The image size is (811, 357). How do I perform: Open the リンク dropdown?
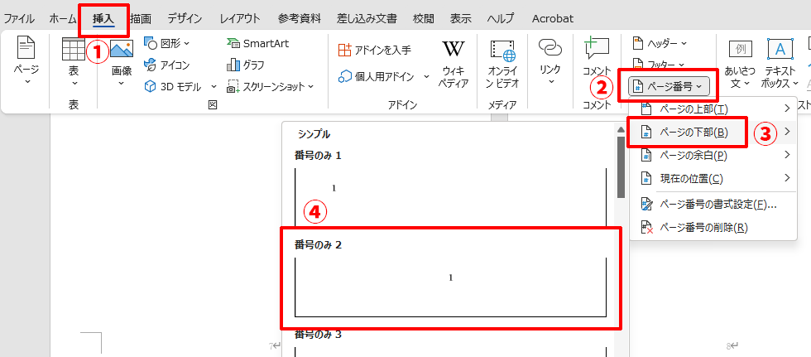click(549, 62)
